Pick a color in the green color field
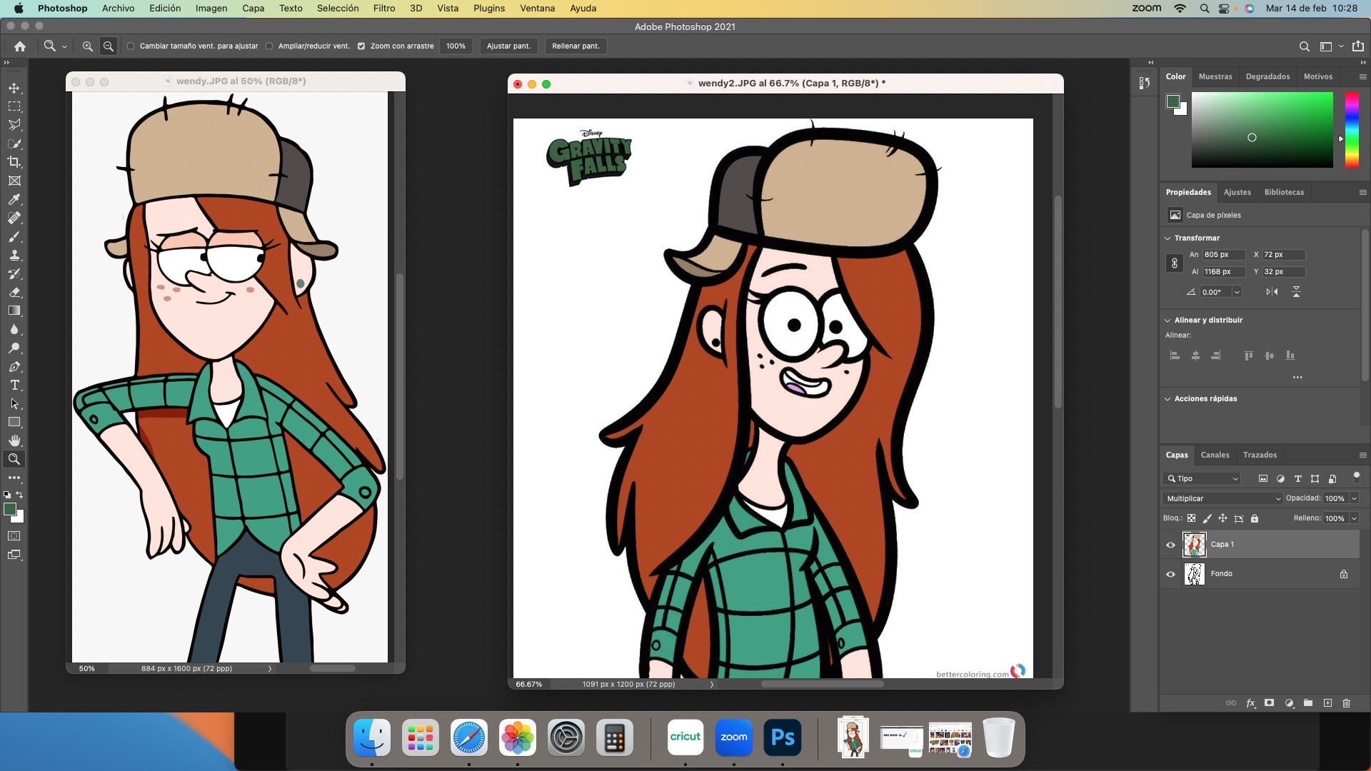 click(x=1262, y=130)
